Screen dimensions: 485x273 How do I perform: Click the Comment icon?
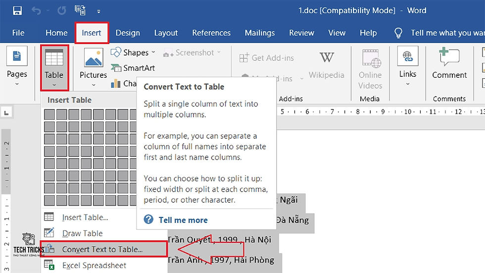click(x=449, y=57)
